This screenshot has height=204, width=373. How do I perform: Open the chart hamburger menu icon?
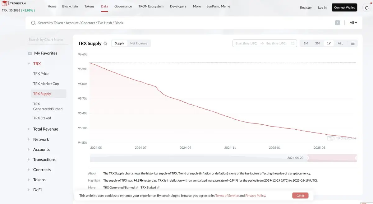(x=353, y=43)
